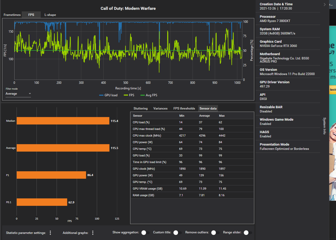Select the CPU power (W) row
Image resolution: width=336 pixels, height=240 pixels.
[192, 142]
